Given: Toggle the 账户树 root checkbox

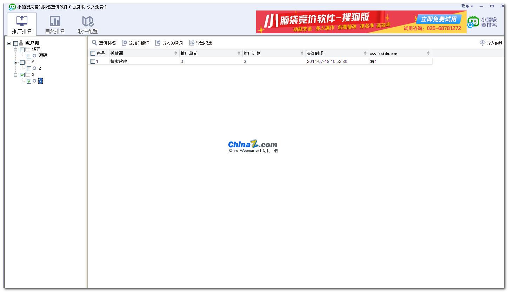Looking at the screenshot, I should 15,43.
